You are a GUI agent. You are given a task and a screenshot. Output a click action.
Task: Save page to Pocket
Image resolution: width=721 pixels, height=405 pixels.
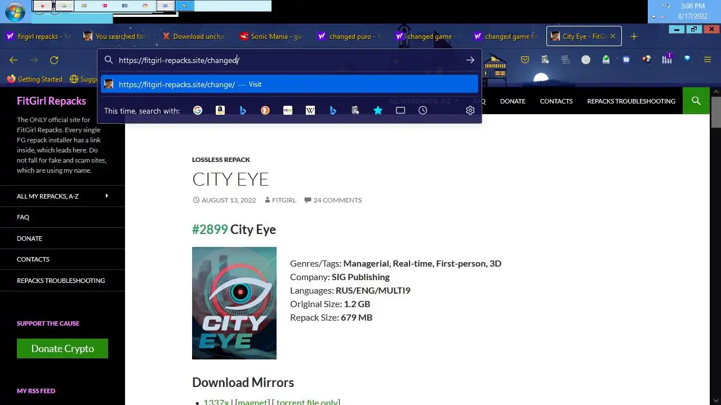(x=525, y=60)
